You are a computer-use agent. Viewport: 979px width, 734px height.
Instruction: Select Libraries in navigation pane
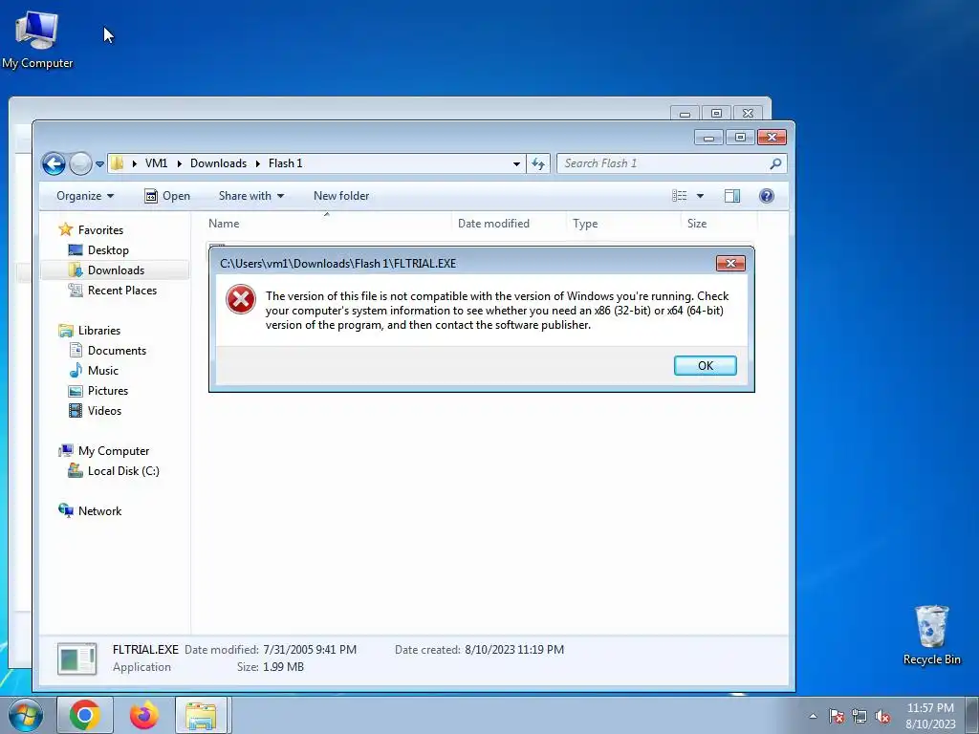(x=98, y=331)
